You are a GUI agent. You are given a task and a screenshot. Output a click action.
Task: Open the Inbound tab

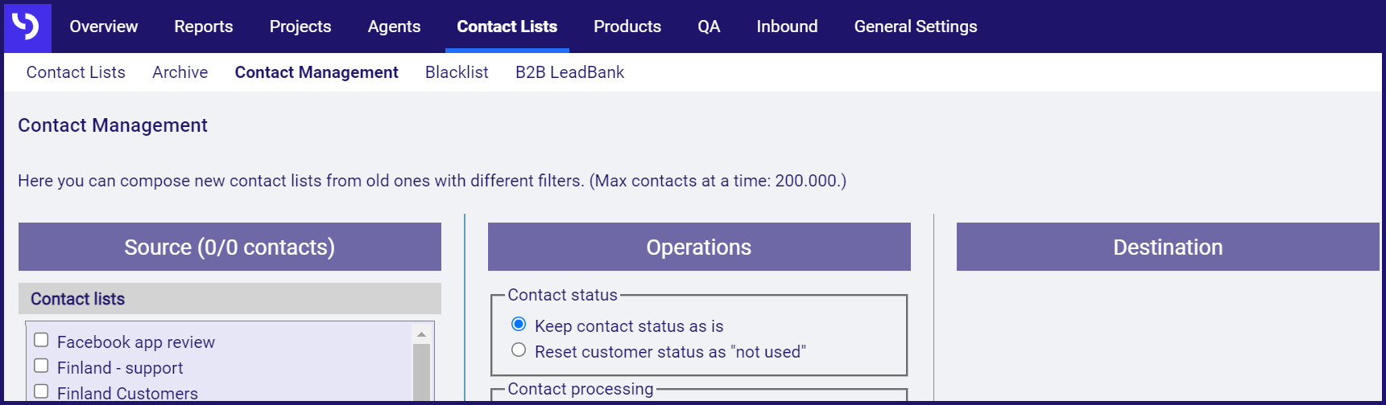point(787,27)
